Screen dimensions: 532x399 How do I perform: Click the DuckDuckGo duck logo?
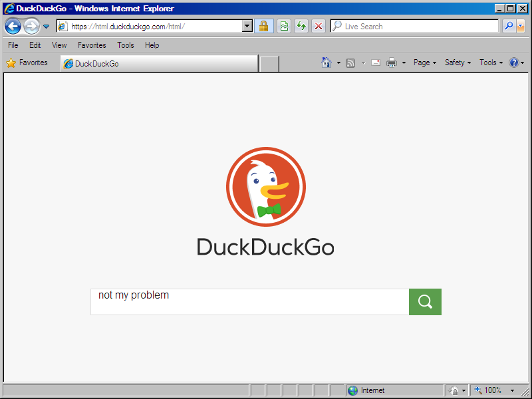pyautogui.click(x=265, y=187)
